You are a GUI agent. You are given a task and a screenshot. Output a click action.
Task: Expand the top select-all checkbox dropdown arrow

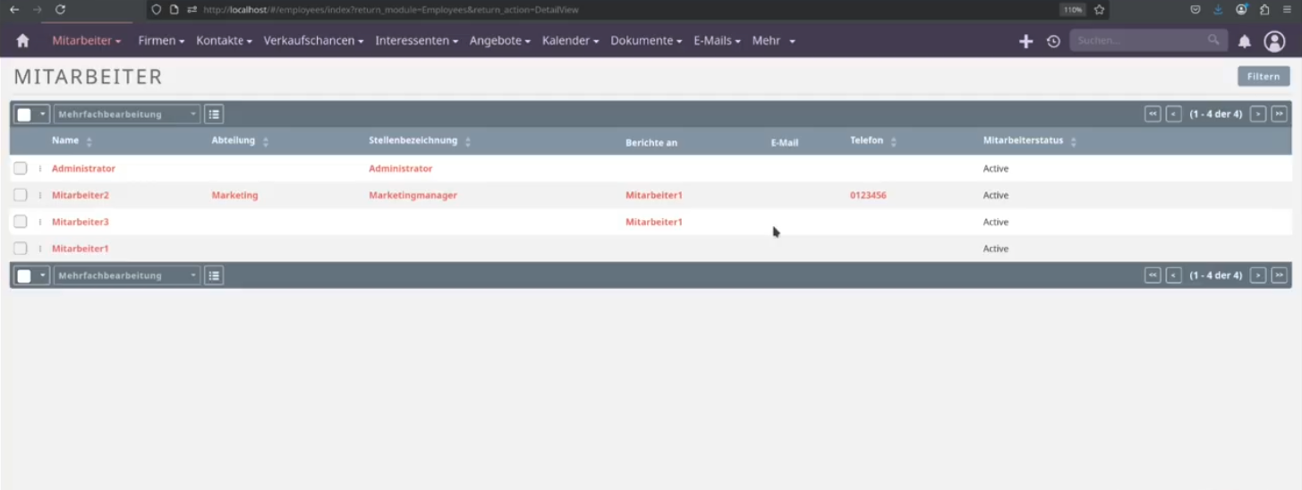pyautogui.click(x=42, y=114)
